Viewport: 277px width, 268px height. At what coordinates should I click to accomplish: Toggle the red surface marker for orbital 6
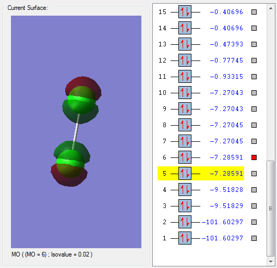[254, 157]
